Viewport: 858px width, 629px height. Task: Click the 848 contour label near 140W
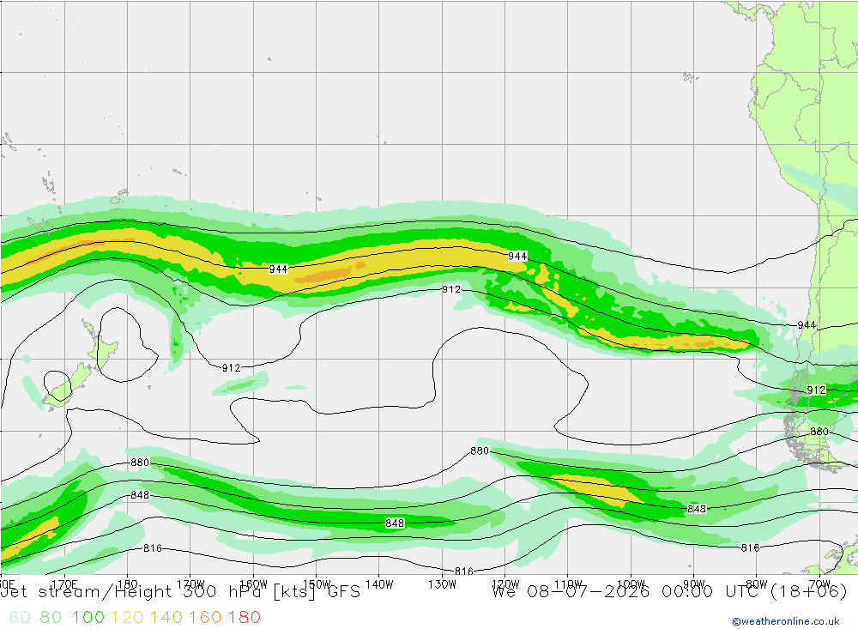395,523
